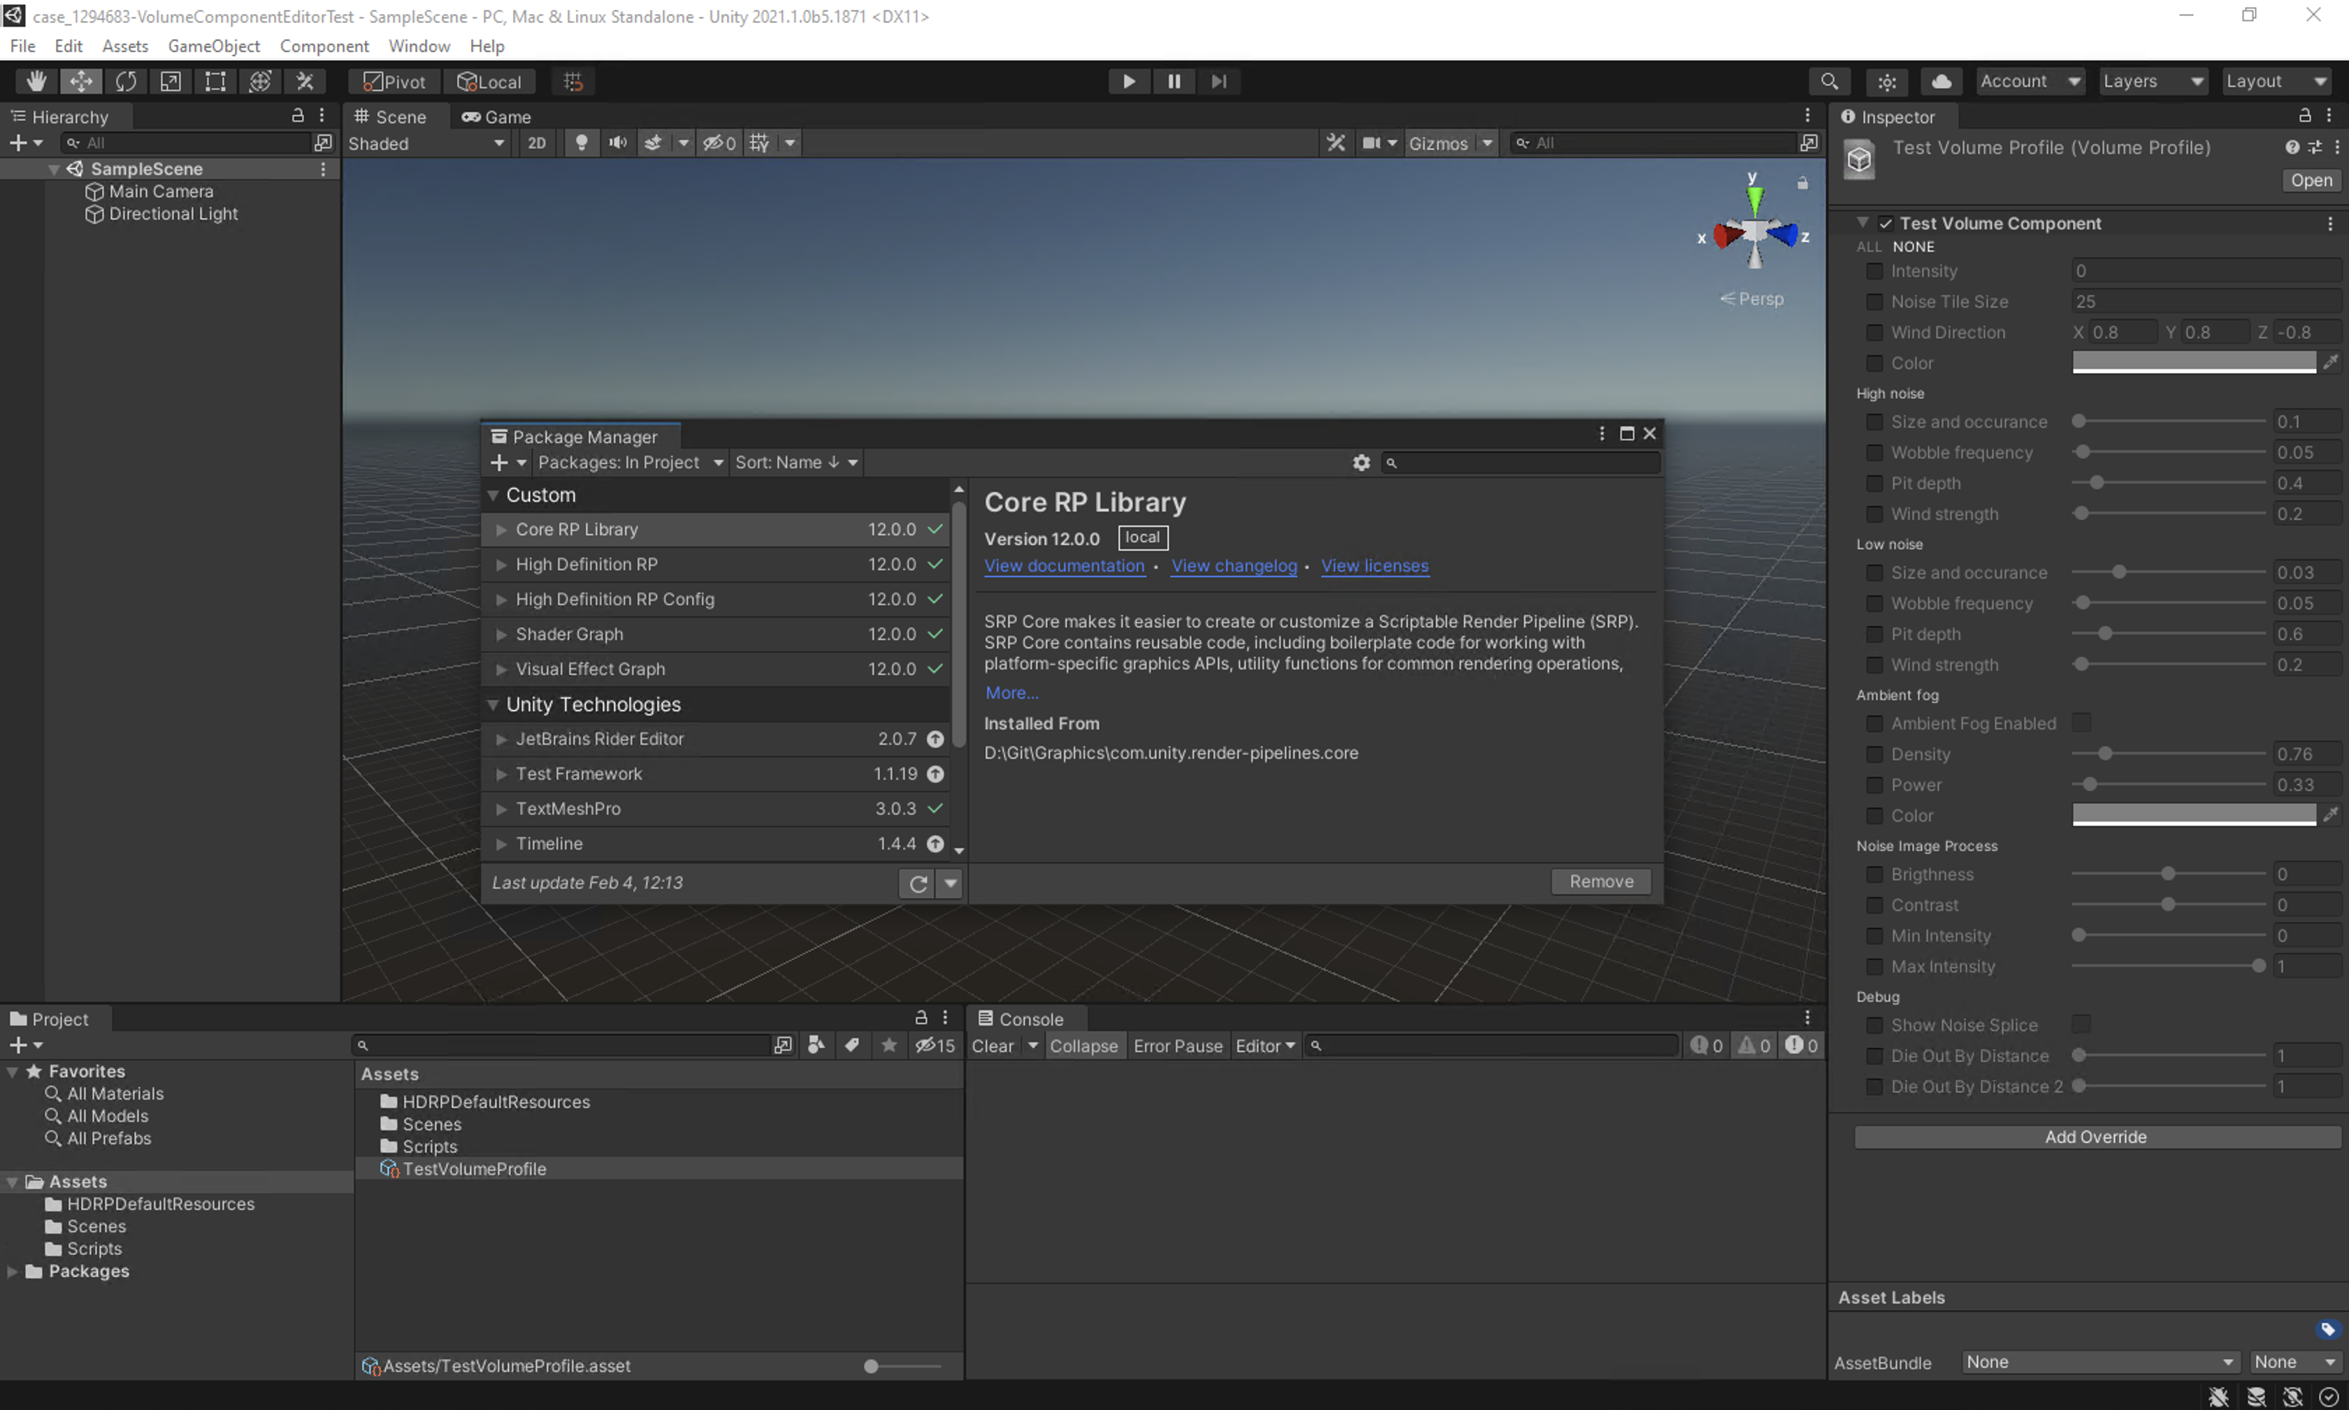Toggle hidden objects visibility in Scene
Image resolution: width=2349 pixels, height=1410 pixels.
pos(719,143)
